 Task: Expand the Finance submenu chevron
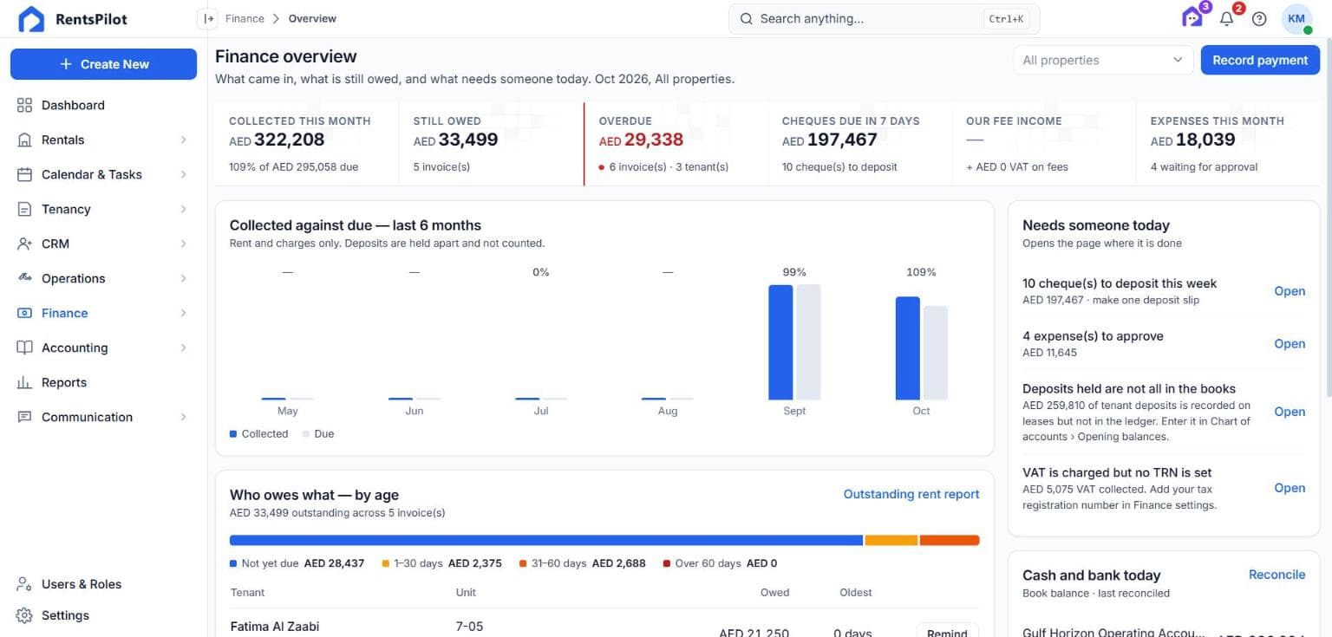(183, 313)
